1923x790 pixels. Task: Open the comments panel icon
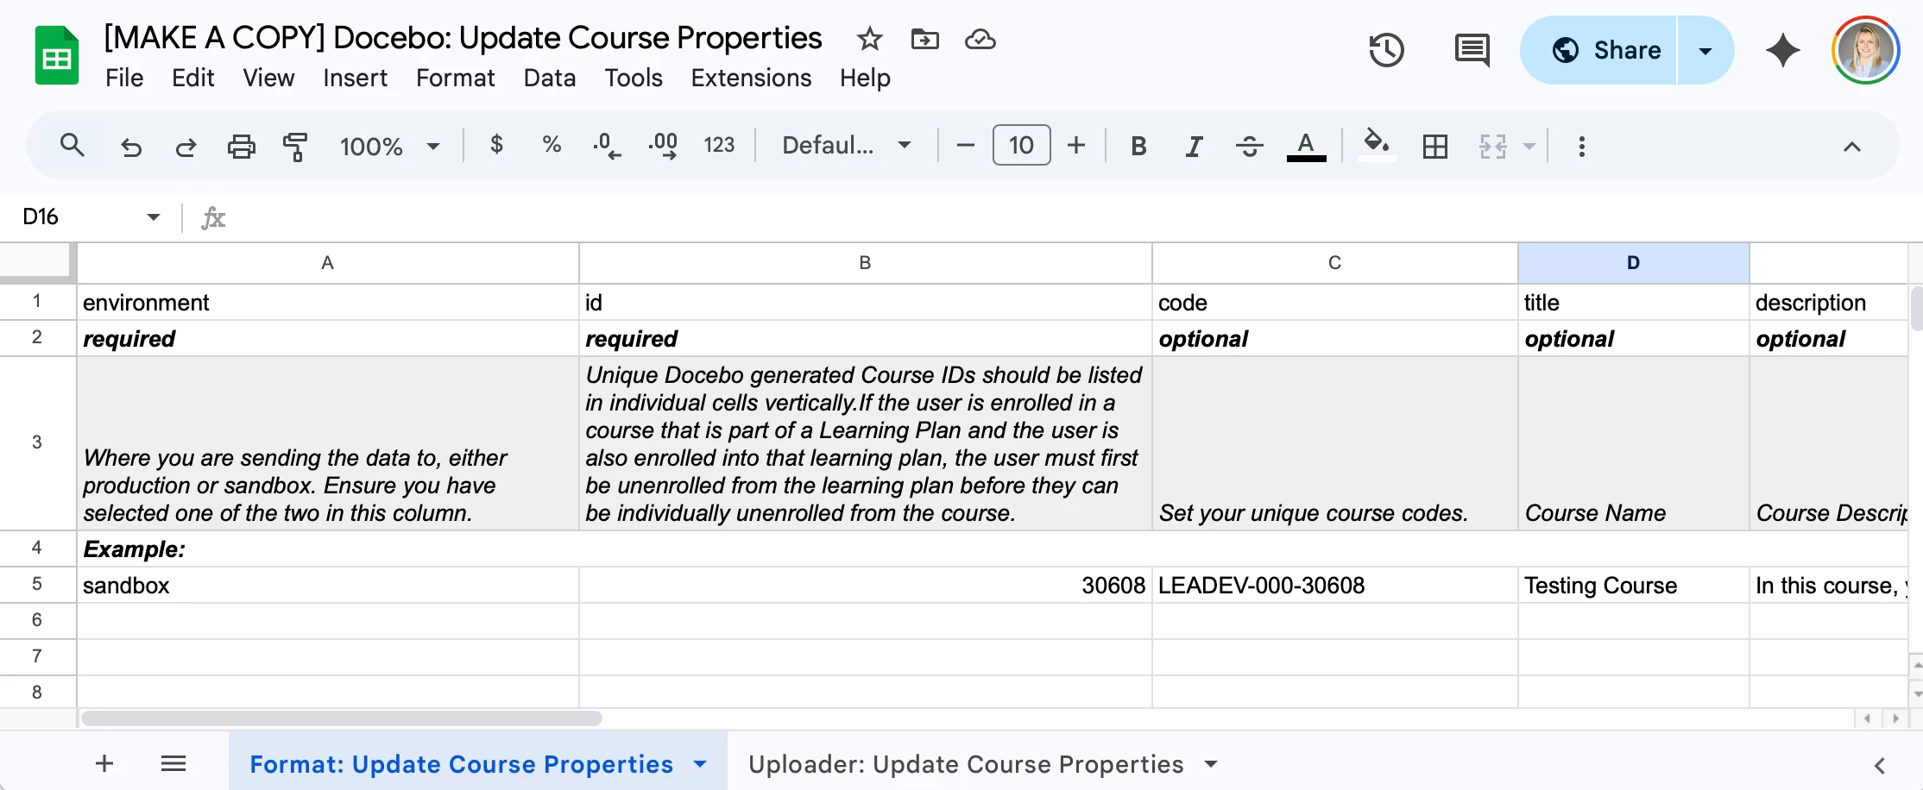click(x=1472, y=50)
